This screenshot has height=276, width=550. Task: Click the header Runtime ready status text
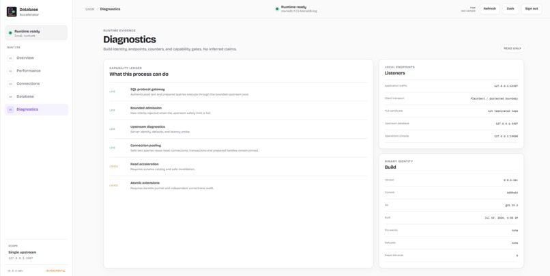pyautogui.click(x=293, y=7)
